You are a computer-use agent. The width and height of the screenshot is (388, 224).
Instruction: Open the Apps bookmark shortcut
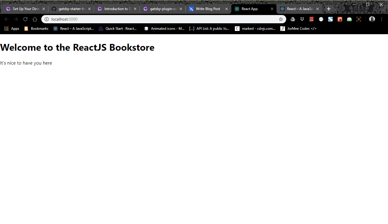click(x=12, y=29)
